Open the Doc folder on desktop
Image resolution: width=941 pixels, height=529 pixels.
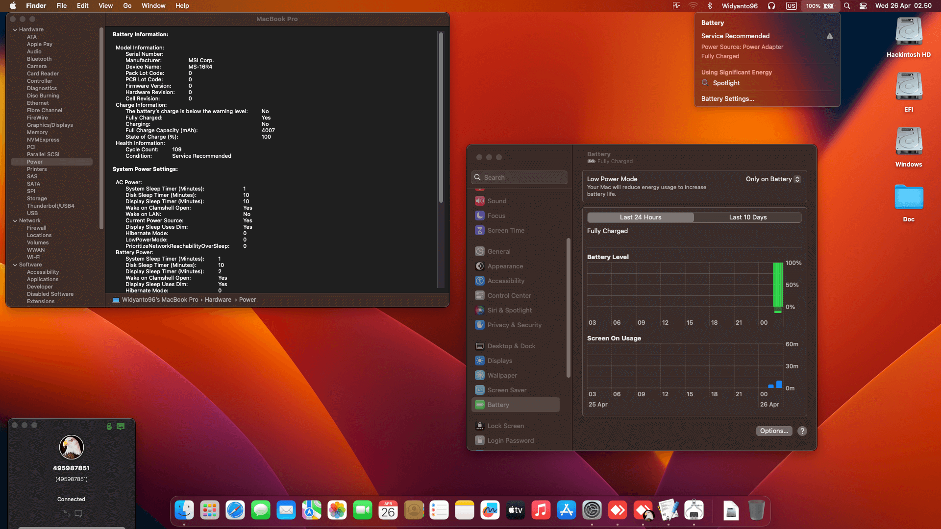(x=909, y=203)
